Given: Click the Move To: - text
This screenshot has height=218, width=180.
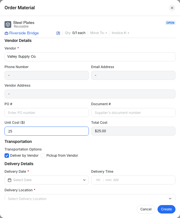Looking at the screenshot, I should point(98,33).
